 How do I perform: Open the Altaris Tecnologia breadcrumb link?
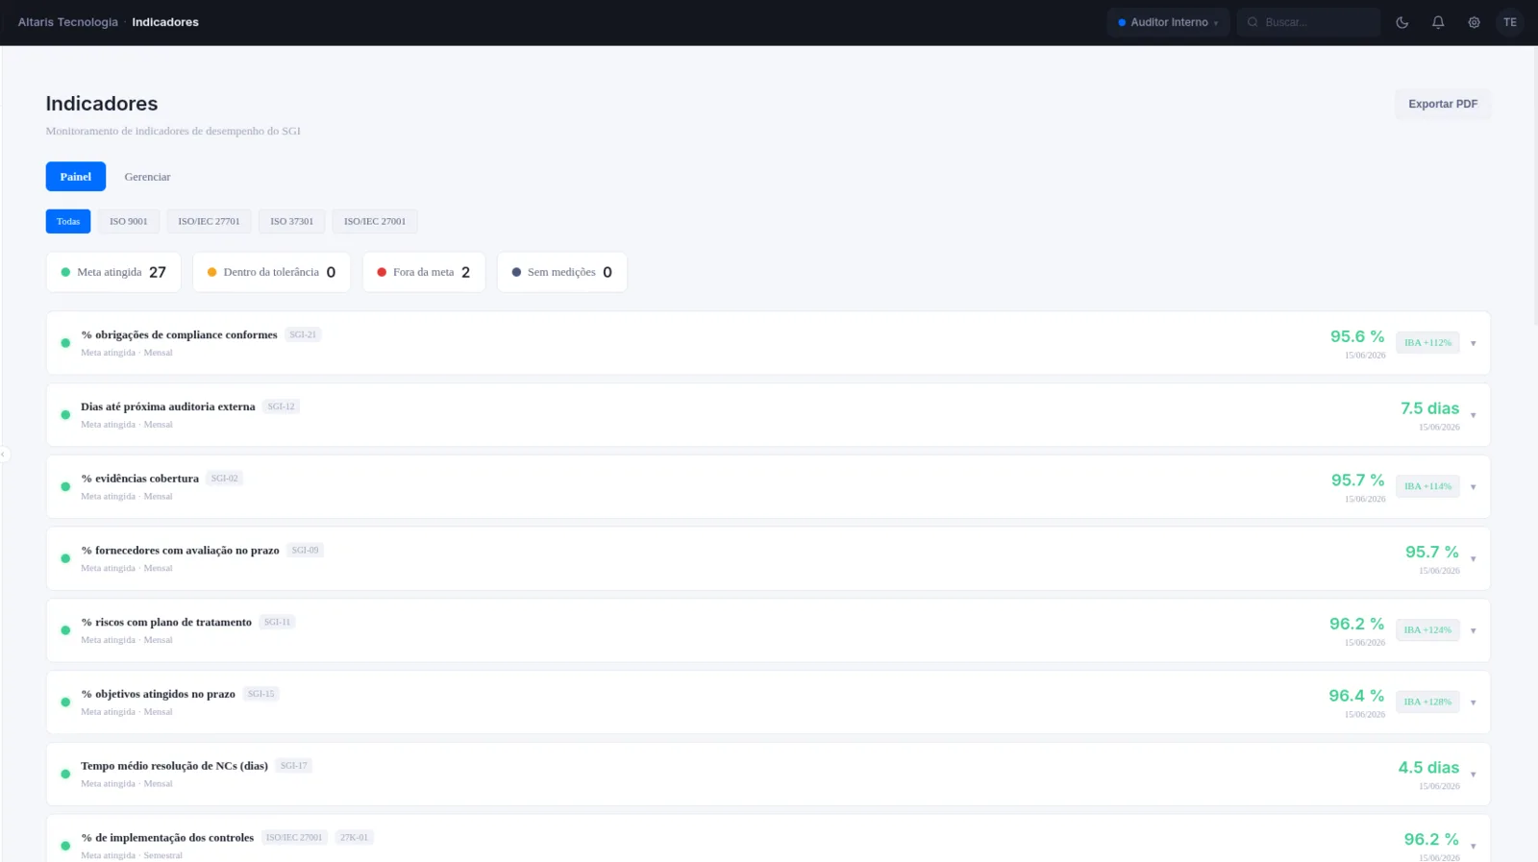coord(68,22)
